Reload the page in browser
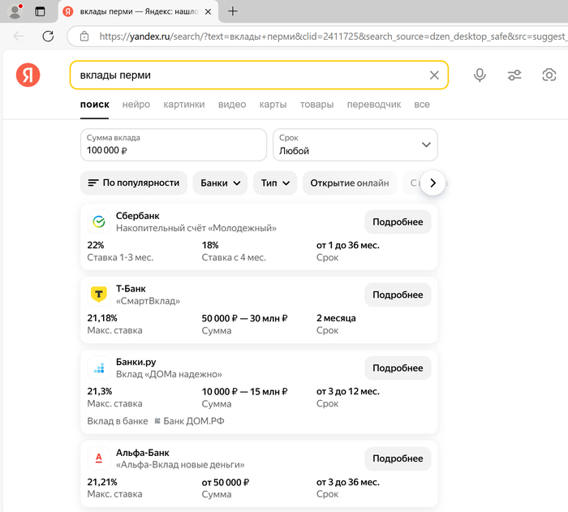 click(x=48, y=36)
